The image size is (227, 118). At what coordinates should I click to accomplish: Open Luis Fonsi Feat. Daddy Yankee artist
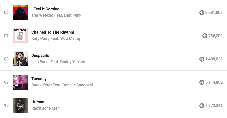pyautogui.click(x=58, y=62)
